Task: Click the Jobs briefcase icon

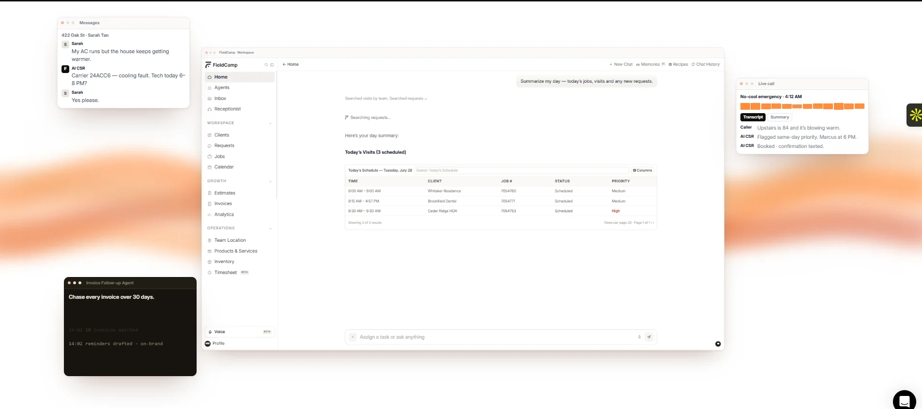Action: tap(210, 156)
